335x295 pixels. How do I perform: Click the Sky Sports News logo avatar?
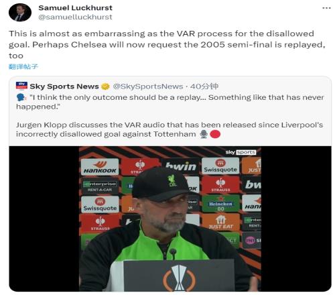21,86
